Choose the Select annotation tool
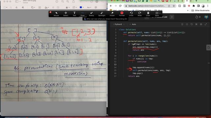Viewport: 211px width, 118px height. tap(66, 14)
